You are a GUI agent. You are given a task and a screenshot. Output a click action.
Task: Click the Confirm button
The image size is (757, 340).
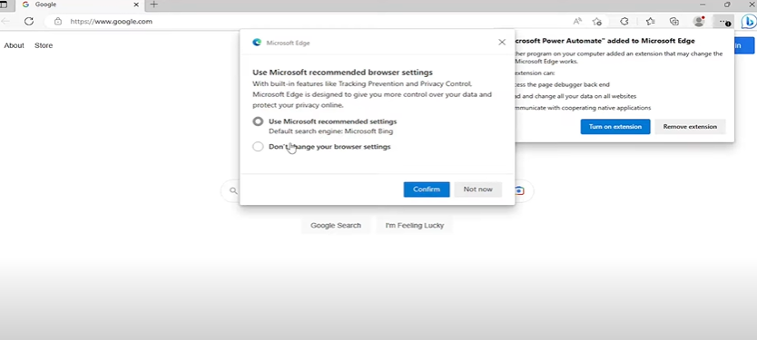click(x=427, y=189)
